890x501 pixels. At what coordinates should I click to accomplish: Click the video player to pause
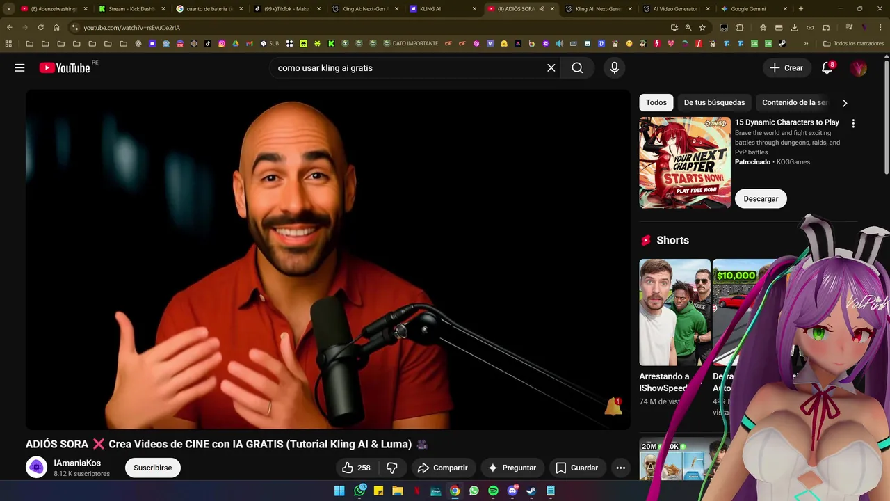point(328,260)
